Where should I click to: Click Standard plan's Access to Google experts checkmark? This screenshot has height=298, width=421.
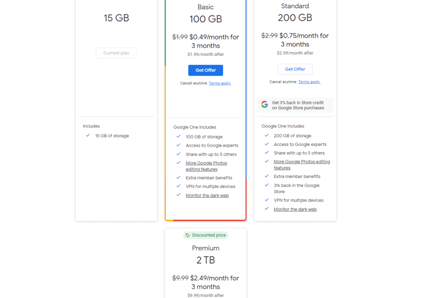click(x=267, y=144)
